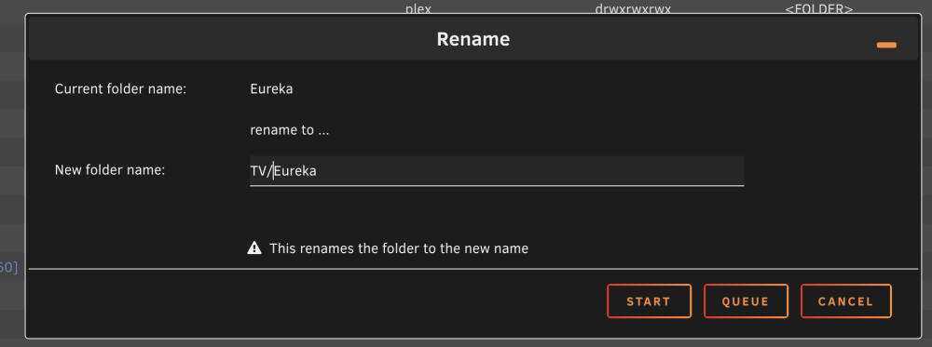Screen dimensions: 932x347
Task: Collapse dialog using the orange dash icon
Action: coord(886,45)
